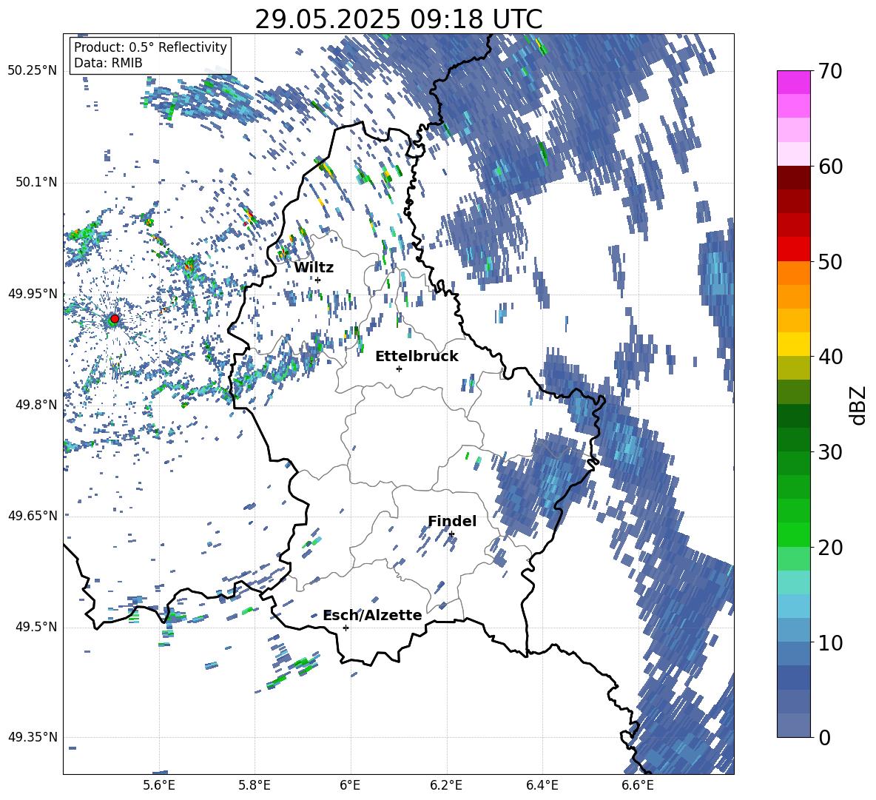Image resolution: width=876 pixels, height=800 pixels.
Task: Pick the dark blue swatch near 5 dBZ
Action: click(793, 677)
